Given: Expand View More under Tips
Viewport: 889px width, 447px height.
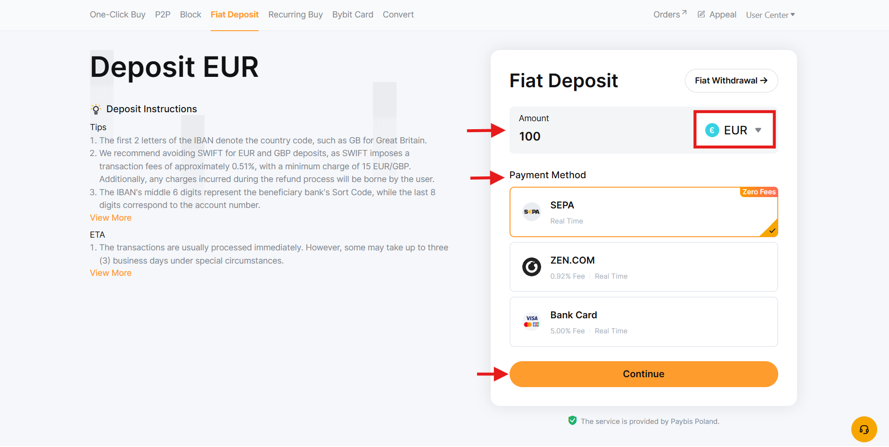Looking at the screenshot, I should tap(111, 218).
